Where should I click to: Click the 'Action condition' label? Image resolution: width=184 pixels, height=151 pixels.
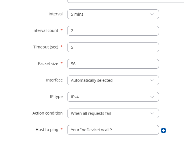coord(48,113)
